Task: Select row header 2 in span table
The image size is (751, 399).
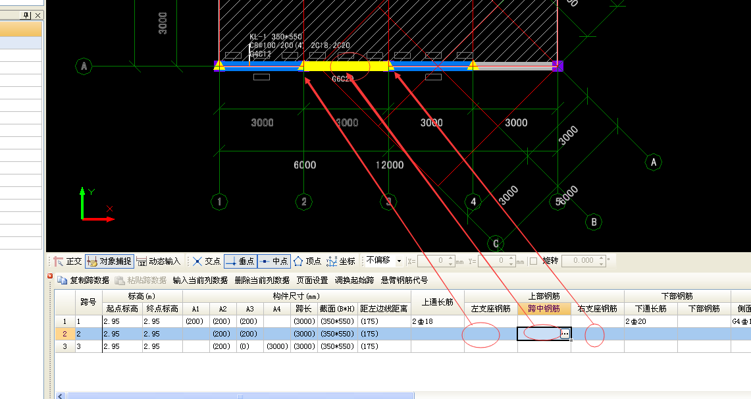Action: click(65, 334)
